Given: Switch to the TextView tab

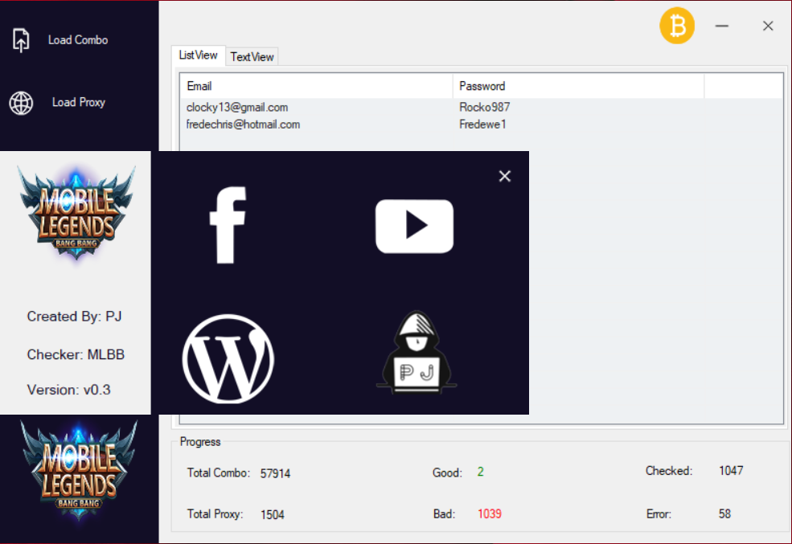Looking at the screenshot, I should click(252, 57).
